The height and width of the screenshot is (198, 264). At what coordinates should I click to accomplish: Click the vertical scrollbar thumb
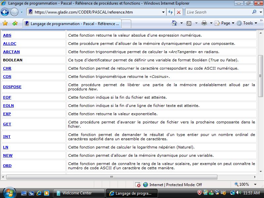[260, 76]
